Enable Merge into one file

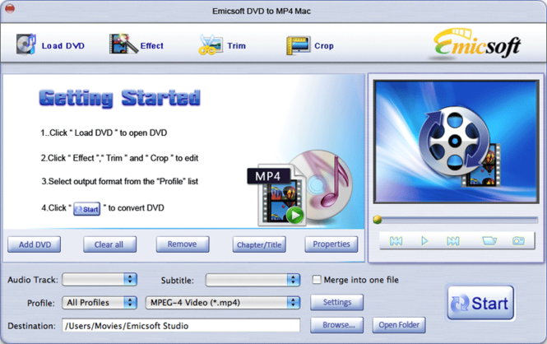pyautogui.click(x=317, y=280)
